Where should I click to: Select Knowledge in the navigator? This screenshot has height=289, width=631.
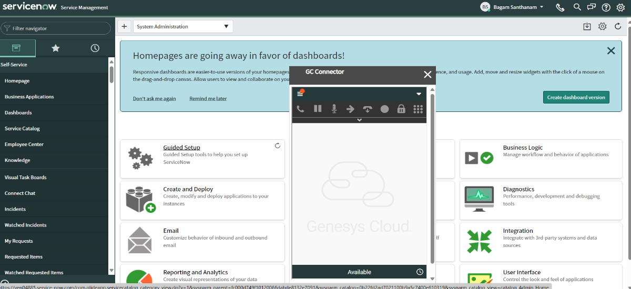[17, 160]
